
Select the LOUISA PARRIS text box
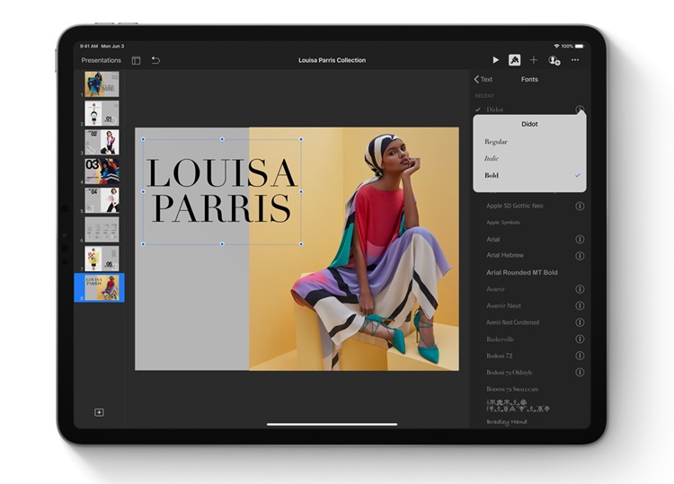(222, 191)
